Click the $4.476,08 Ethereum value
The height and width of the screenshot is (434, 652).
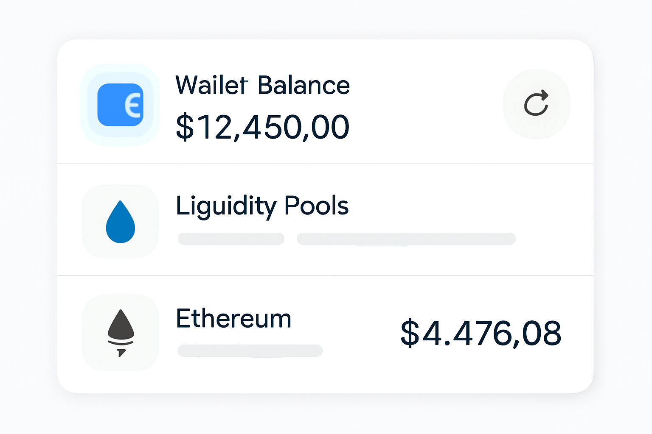coord(481,333)
